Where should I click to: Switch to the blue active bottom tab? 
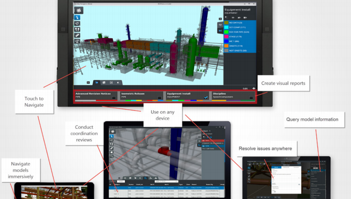tap(97, 82)
